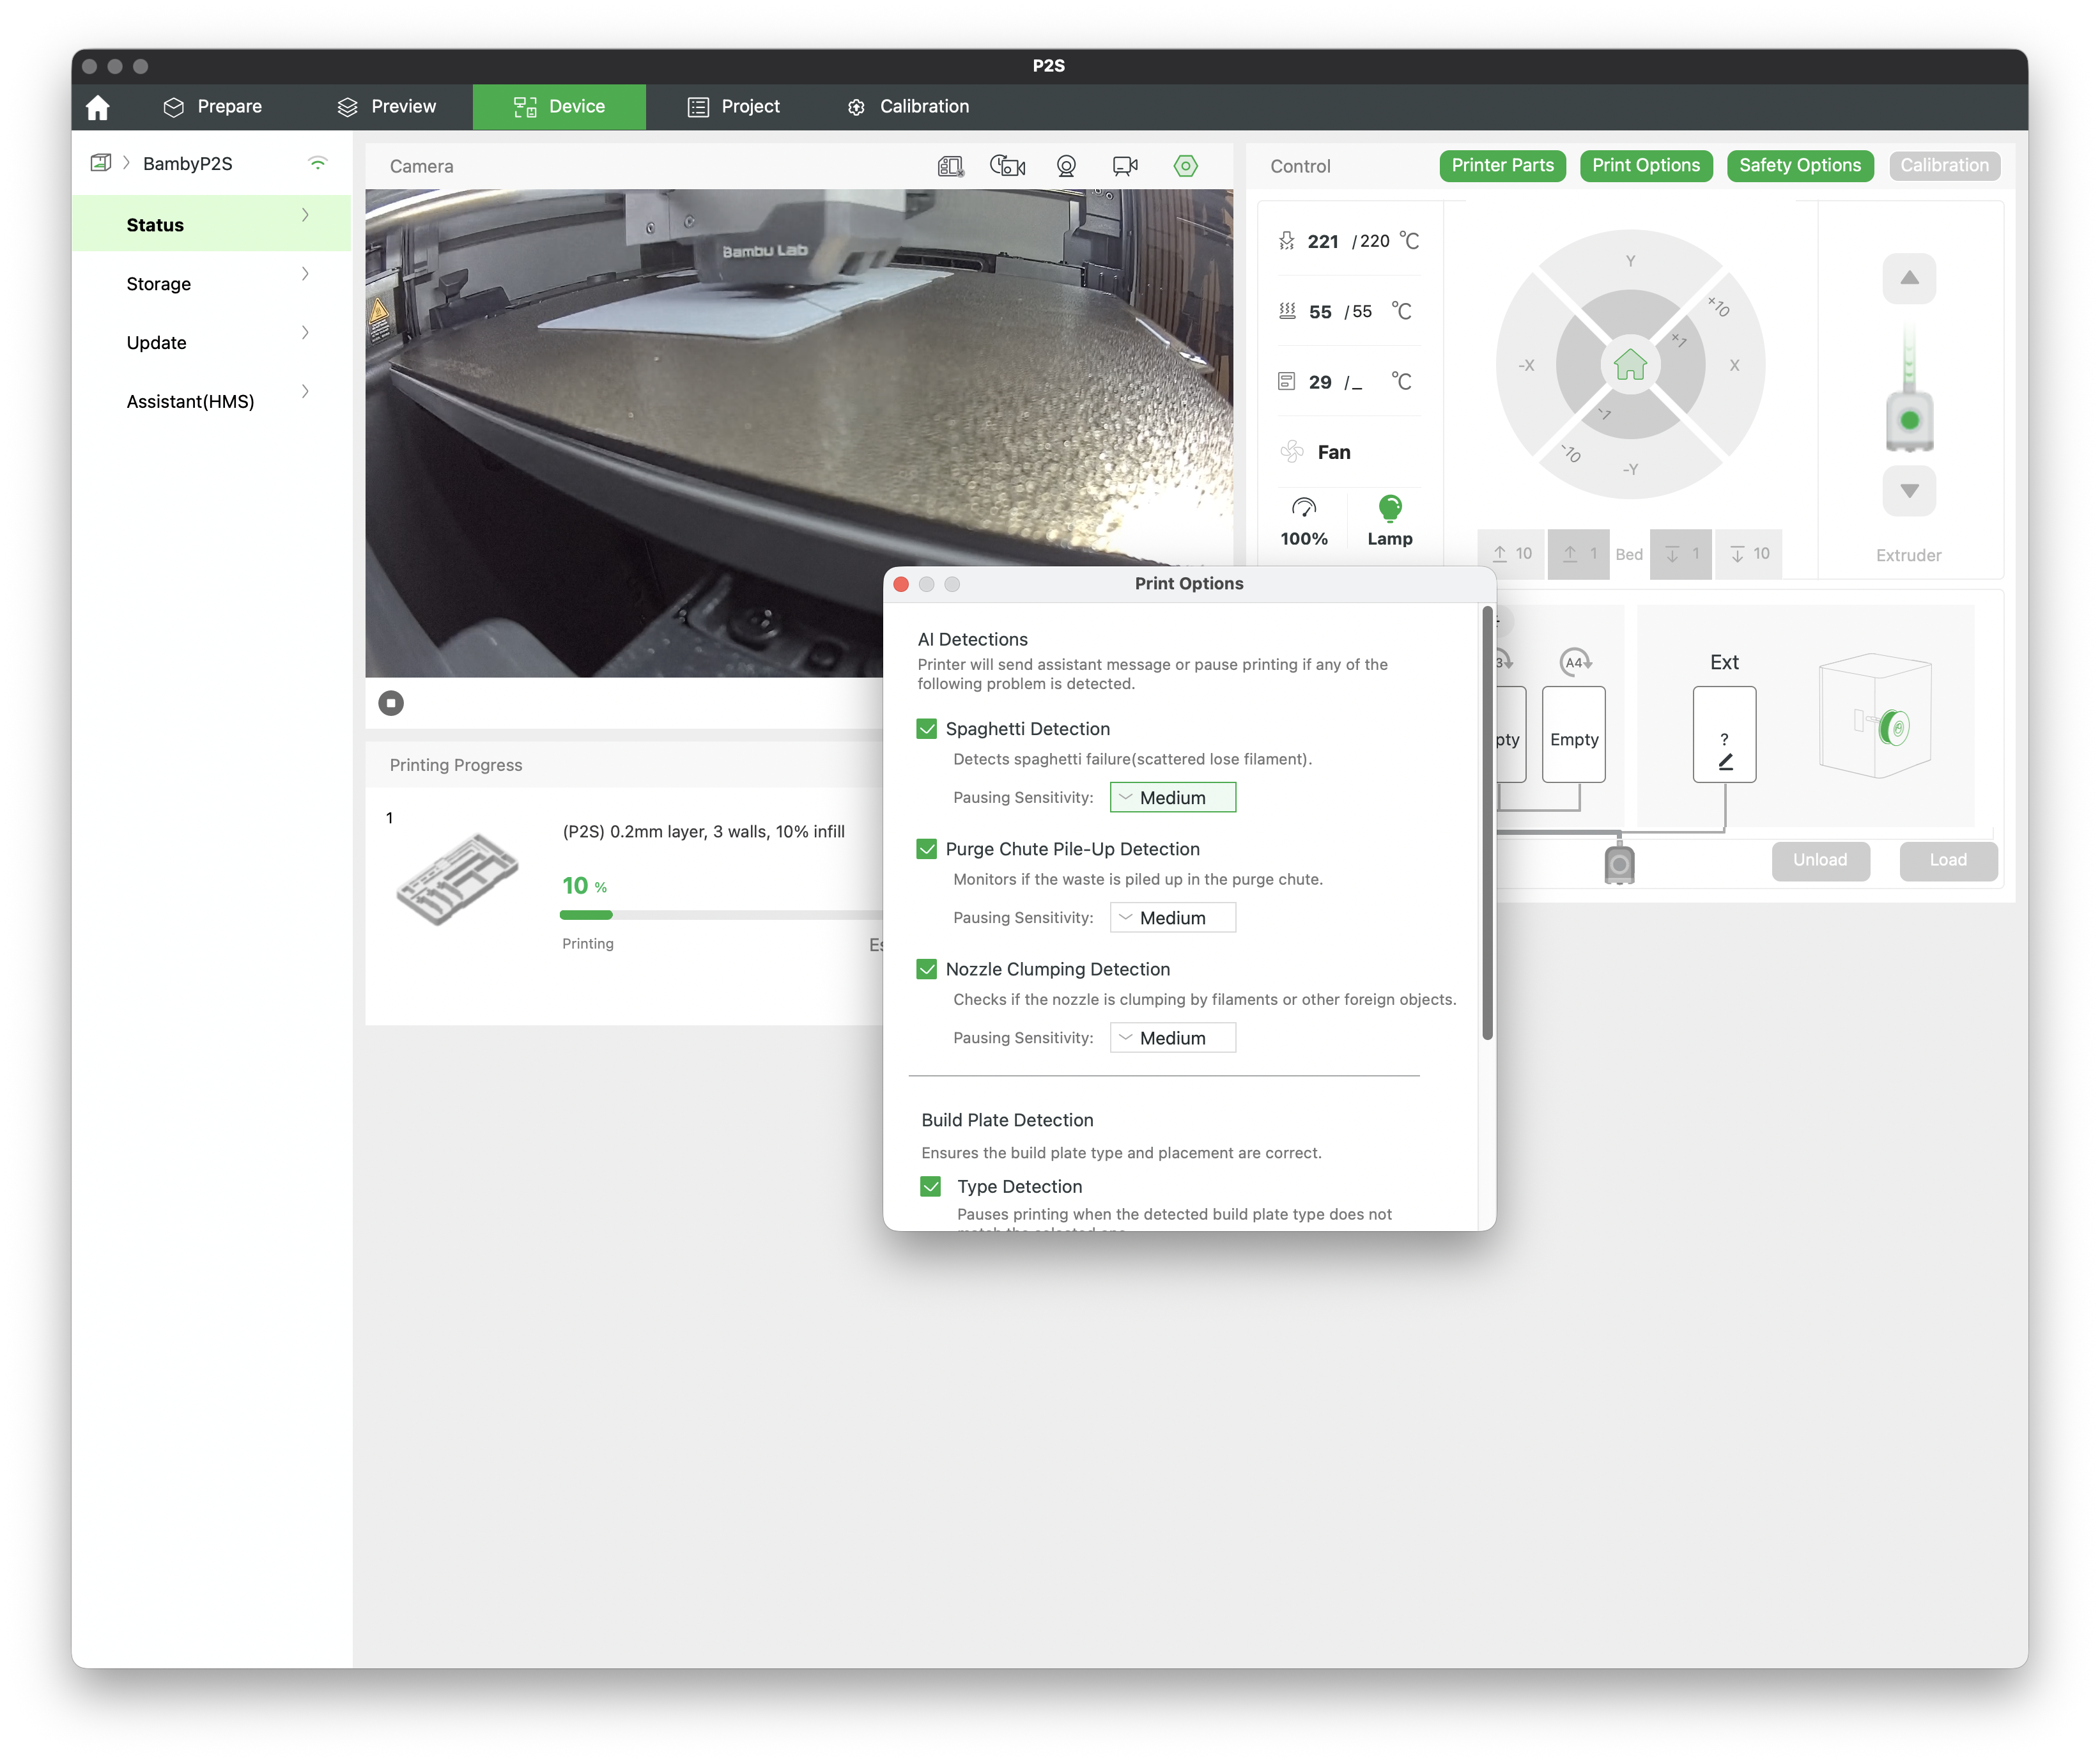Image resolution: width=2100 pixels, height=1763 pixels.
Task: Click the Safety Options button
Action: click(1799, 166)
